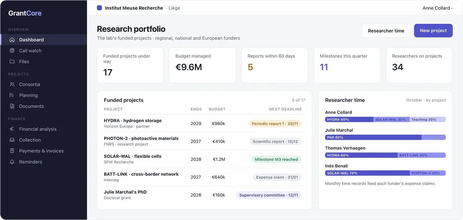
Task: Click Anne Collard's HYDRA 40% bar segment
Action: click(349, 120)
